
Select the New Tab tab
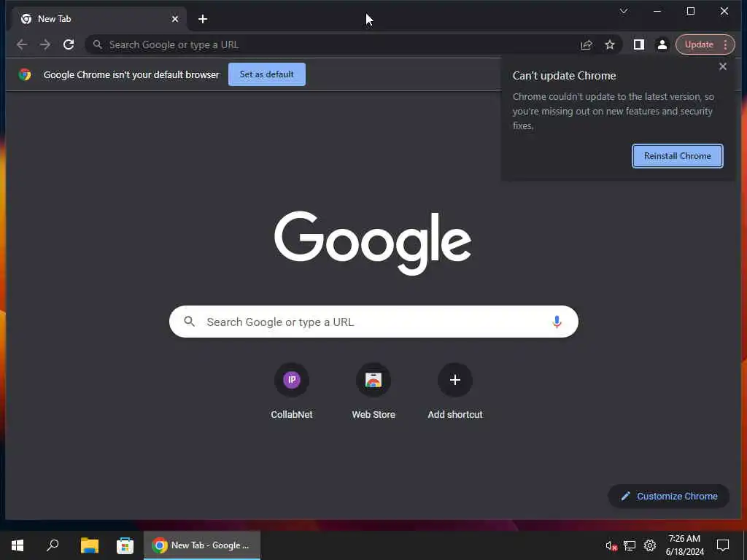(98, 19)
